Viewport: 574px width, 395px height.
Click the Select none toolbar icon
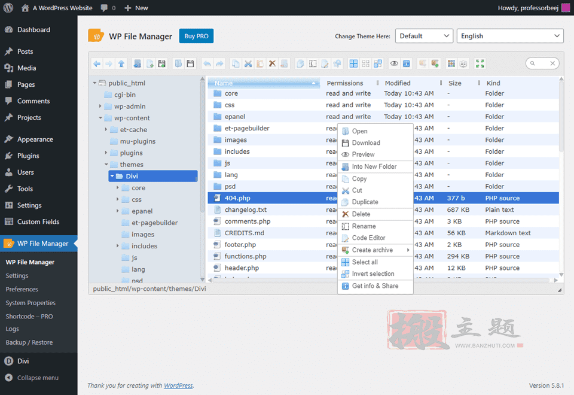365,64
